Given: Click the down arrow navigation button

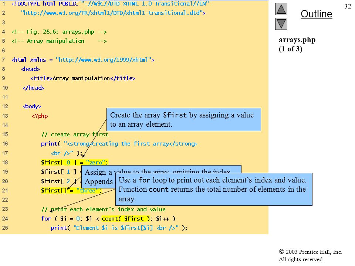Looking at the screenshot, I should (281, 24).
